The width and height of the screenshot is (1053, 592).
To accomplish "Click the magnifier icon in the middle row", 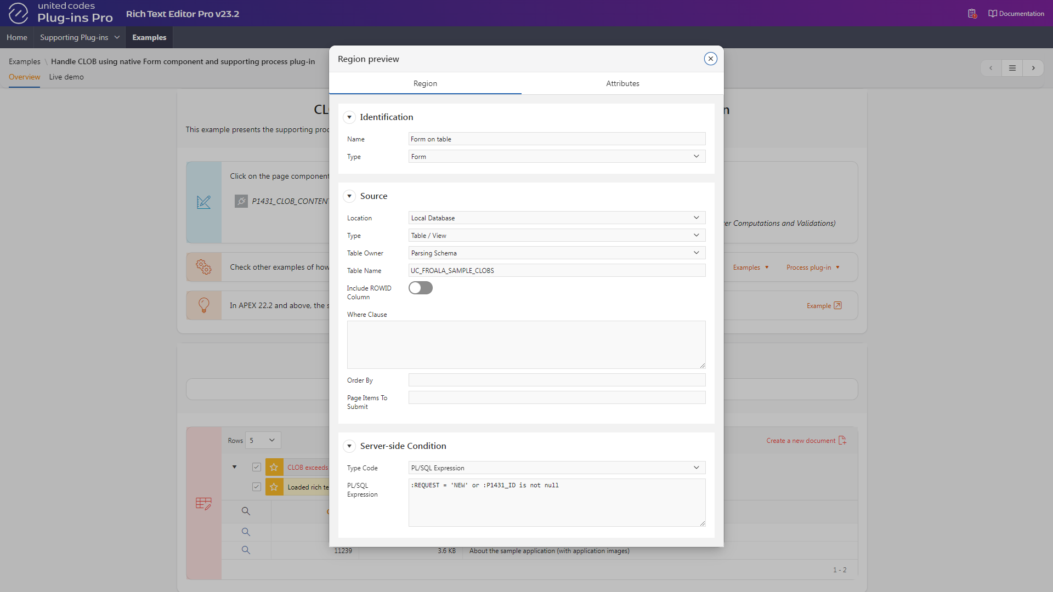I will pyautogui.click(x=246, y=532).
